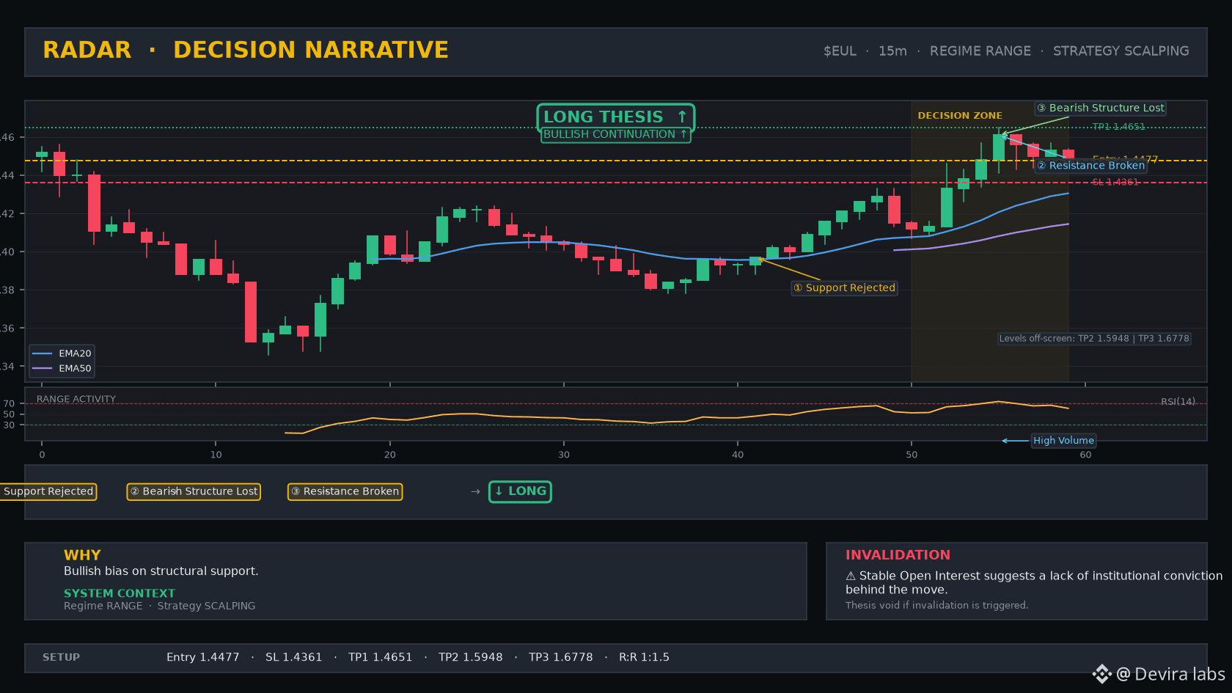This screenshot has height=693, width=1232.
Task: Click 'Thesis void if invalidation is triggered.'
Action: coord(936,606)
